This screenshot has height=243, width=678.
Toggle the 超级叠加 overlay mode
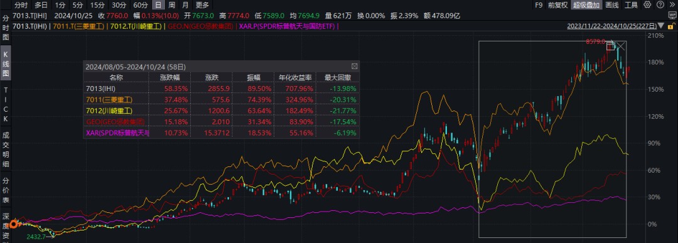(x=586, y=5)
